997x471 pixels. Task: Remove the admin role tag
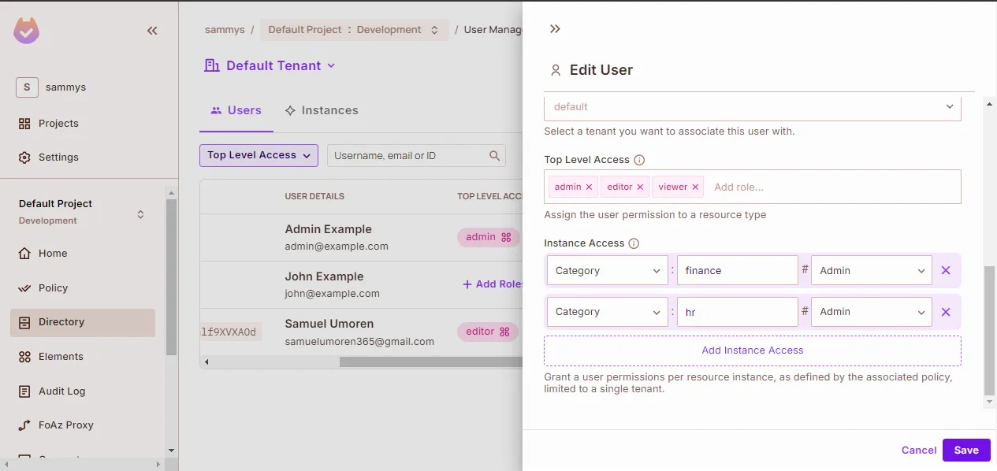[589, 187]
